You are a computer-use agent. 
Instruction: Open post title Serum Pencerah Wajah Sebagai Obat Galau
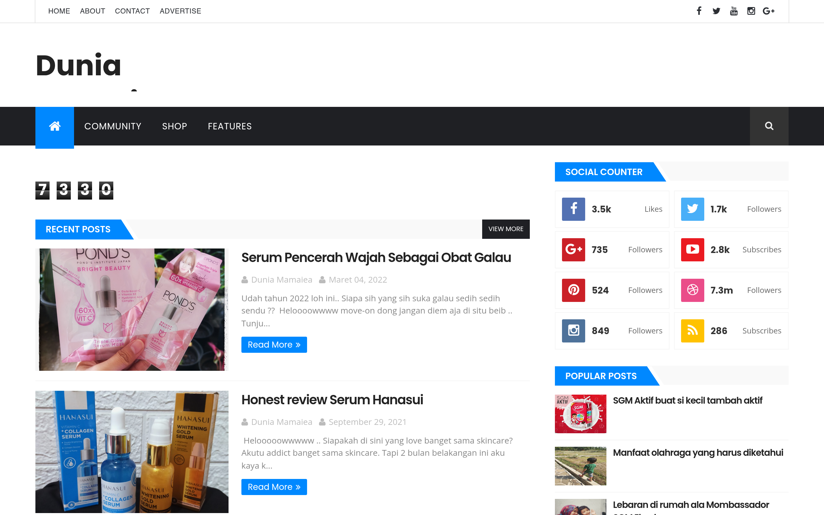[x=376, y=257]
